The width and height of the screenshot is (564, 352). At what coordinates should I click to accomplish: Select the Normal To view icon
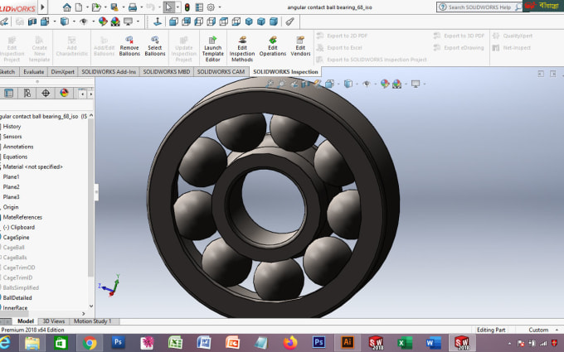point(158,22)
